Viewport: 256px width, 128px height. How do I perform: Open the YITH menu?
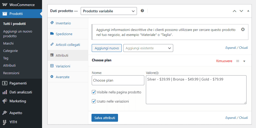point(21,122)
